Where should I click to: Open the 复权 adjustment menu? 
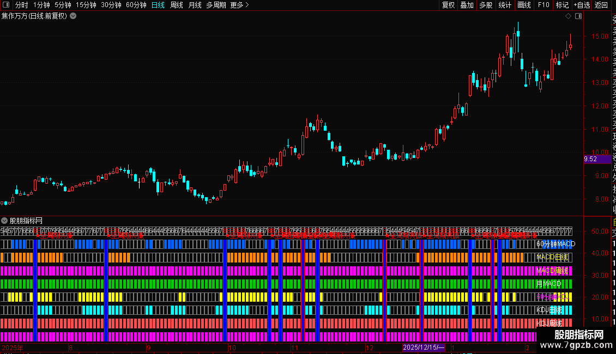(448, 5)
